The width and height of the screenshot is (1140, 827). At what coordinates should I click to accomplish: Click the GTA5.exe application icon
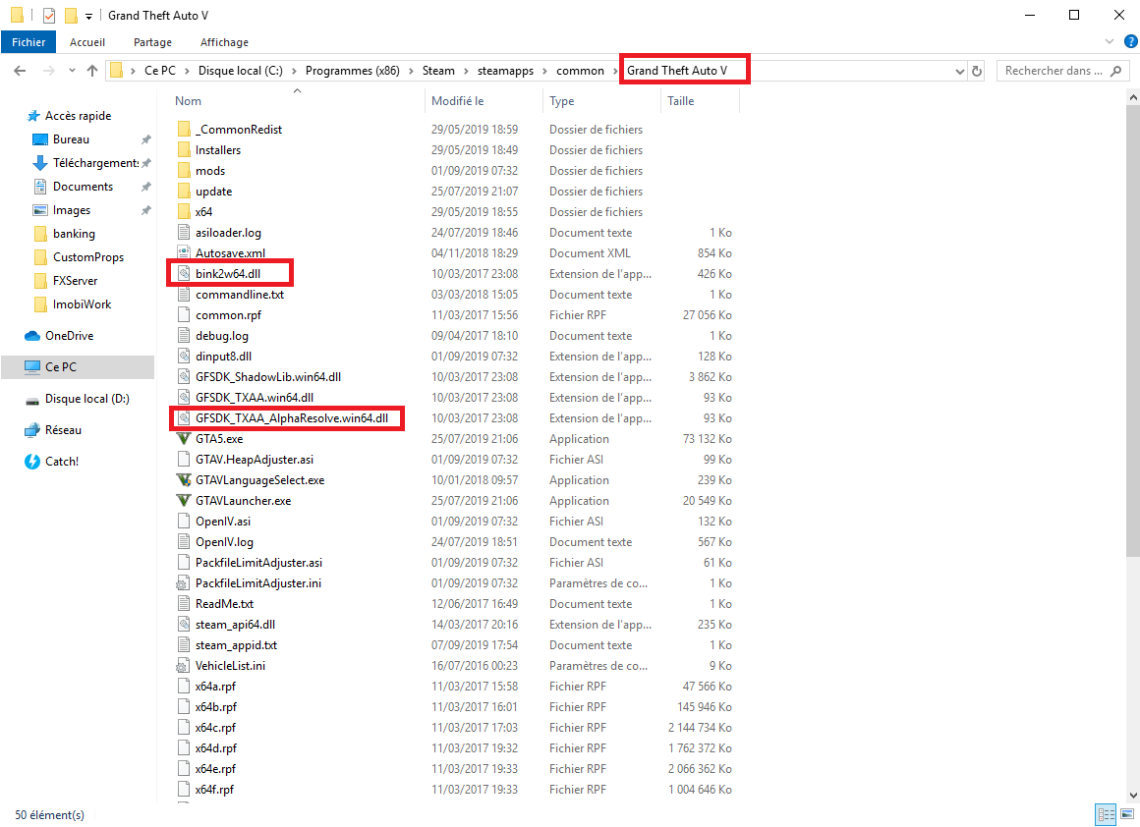point(183,439)
